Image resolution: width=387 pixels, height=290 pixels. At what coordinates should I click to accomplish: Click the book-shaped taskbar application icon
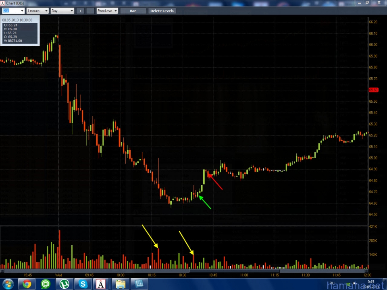click(139, 284)
